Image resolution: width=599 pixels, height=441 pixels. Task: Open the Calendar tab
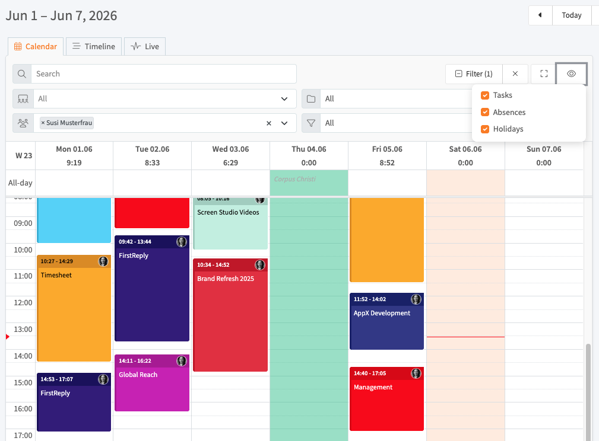[x=36, y=47]
